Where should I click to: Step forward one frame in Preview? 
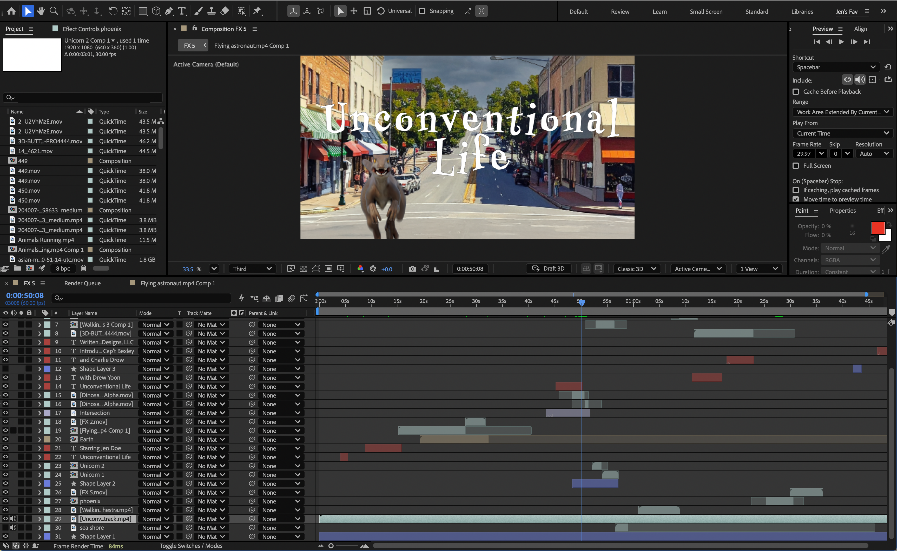coord(854,42)
